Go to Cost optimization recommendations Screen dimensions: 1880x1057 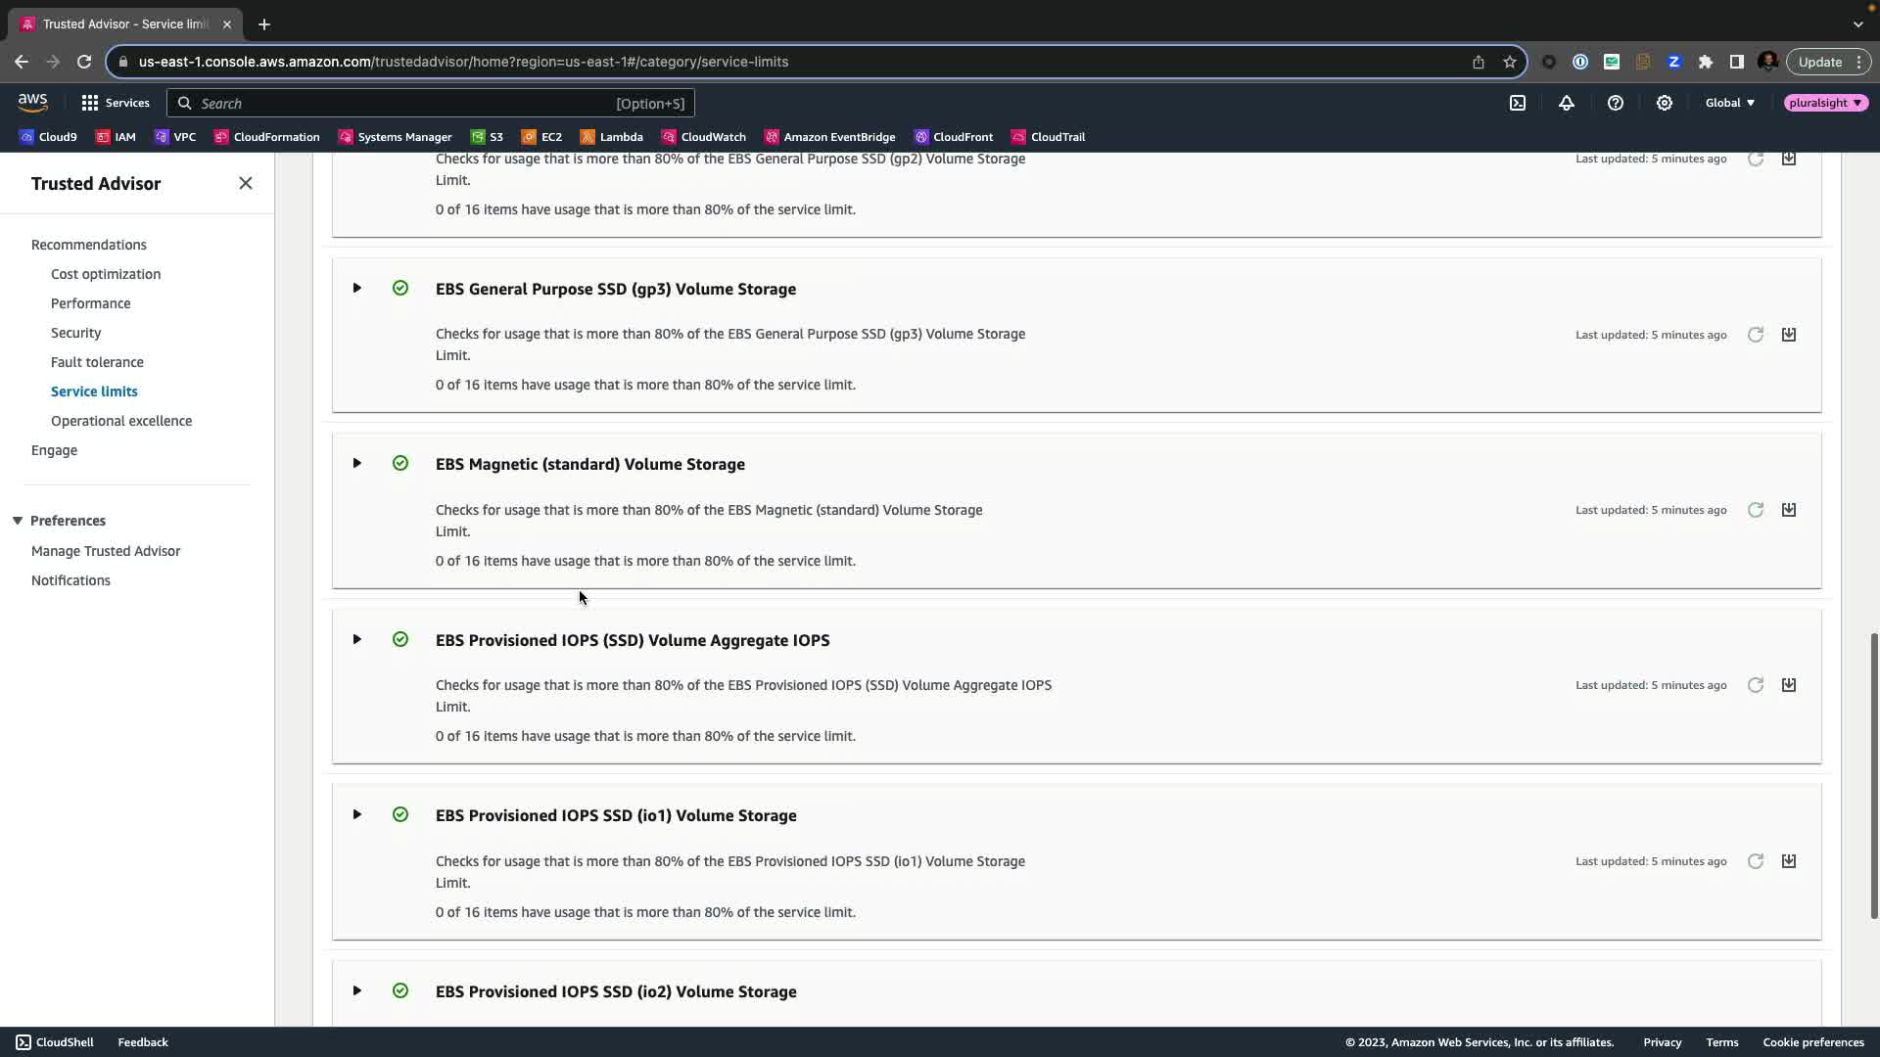click(x=106, y=274)
